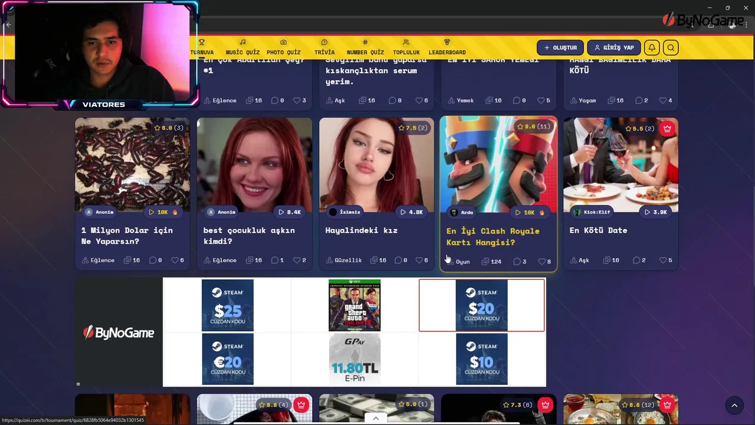Click the play count 10K on Clash Royale card
The width and height of the screenshot is (755, 425).
coord(529,212)
